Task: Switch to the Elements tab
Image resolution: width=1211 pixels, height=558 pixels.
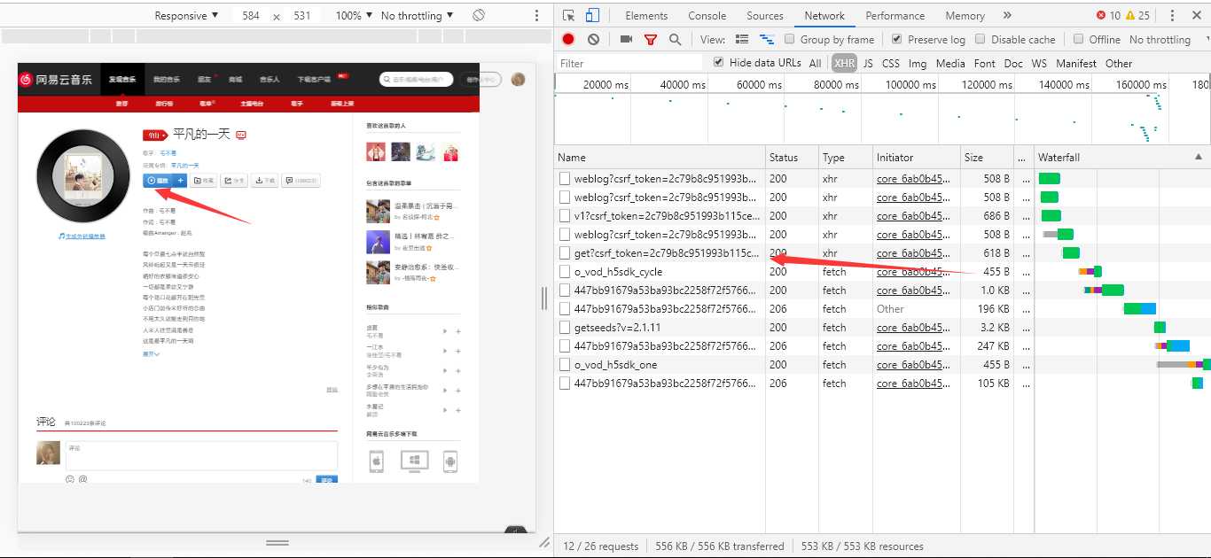Action: coord(646,16)
